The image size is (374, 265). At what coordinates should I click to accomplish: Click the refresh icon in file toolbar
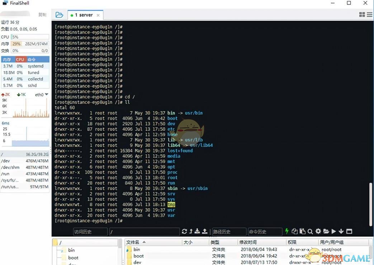[x=185, y=232]
